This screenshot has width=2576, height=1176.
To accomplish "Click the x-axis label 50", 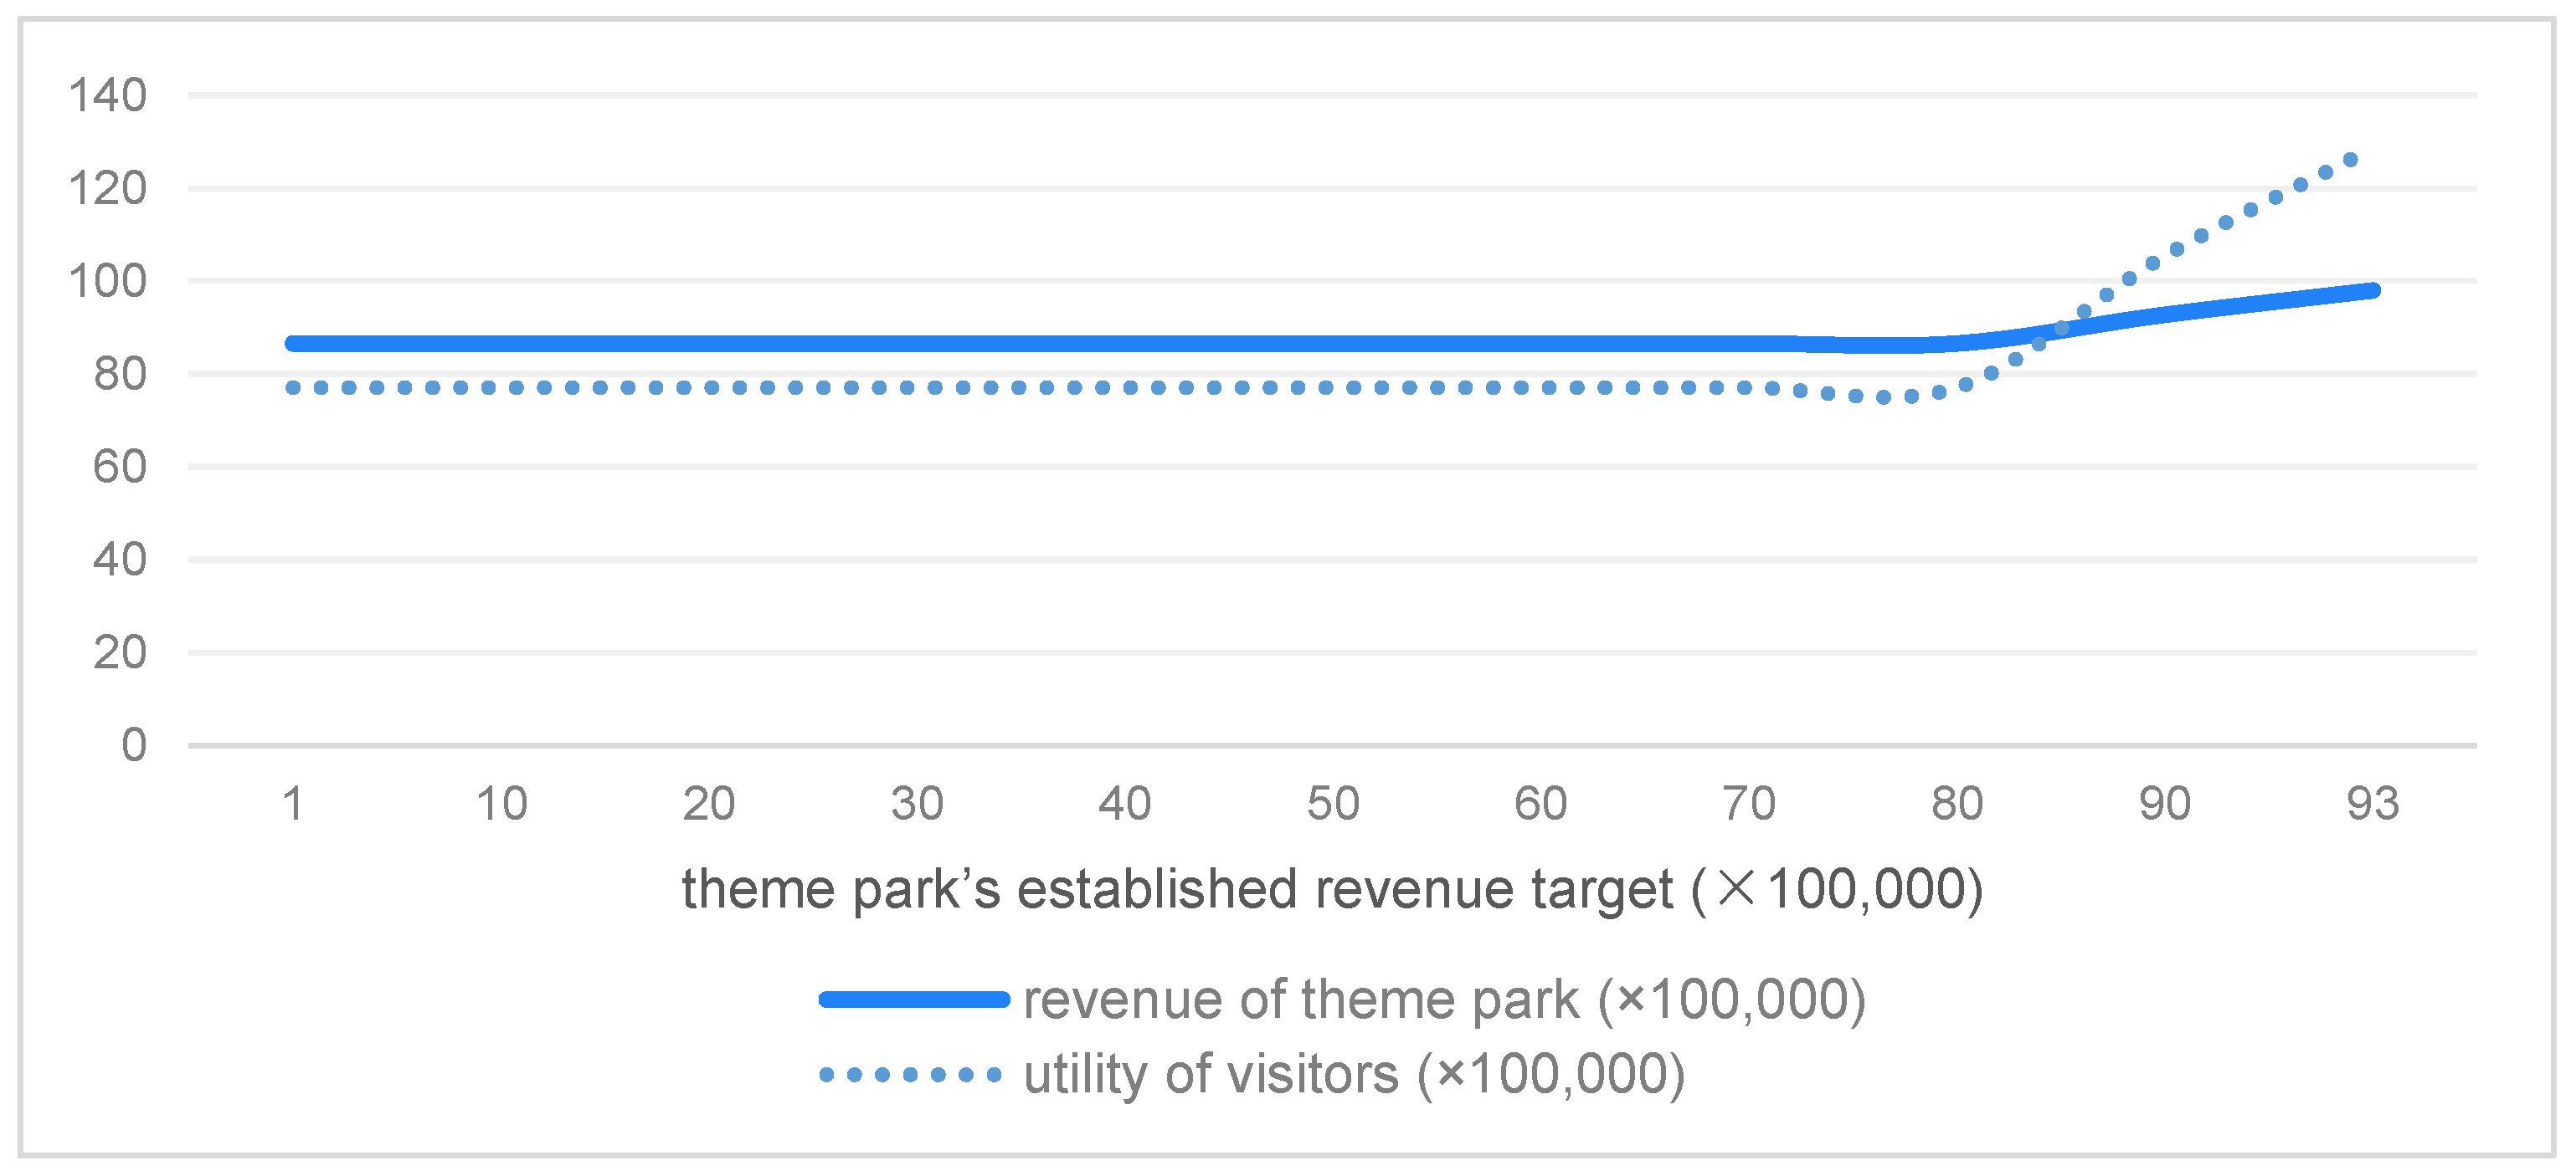I will point(1333,805).
